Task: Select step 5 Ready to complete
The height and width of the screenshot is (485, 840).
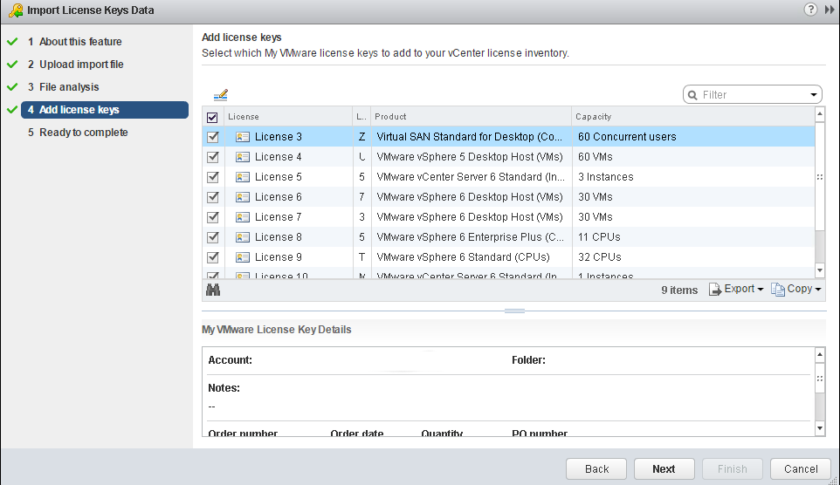Action: coord(78,133)
